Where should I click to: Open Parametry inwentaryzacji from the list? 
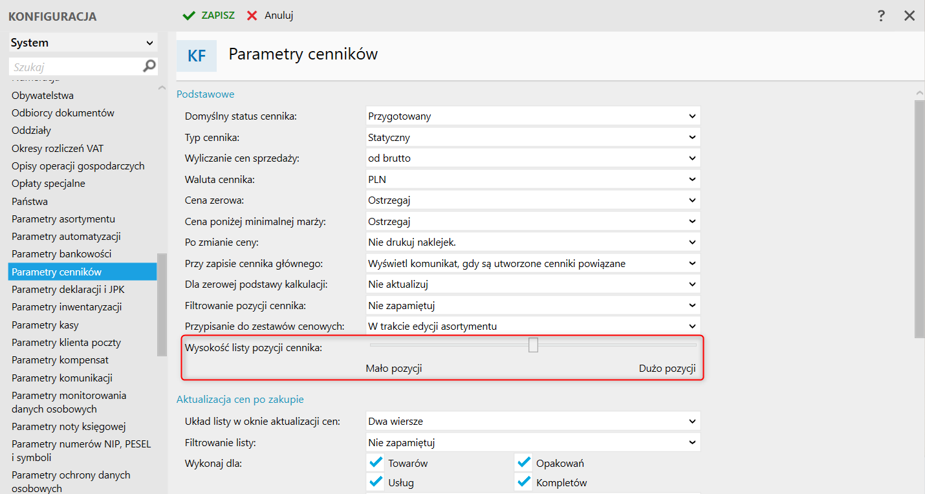pos(67,307)
